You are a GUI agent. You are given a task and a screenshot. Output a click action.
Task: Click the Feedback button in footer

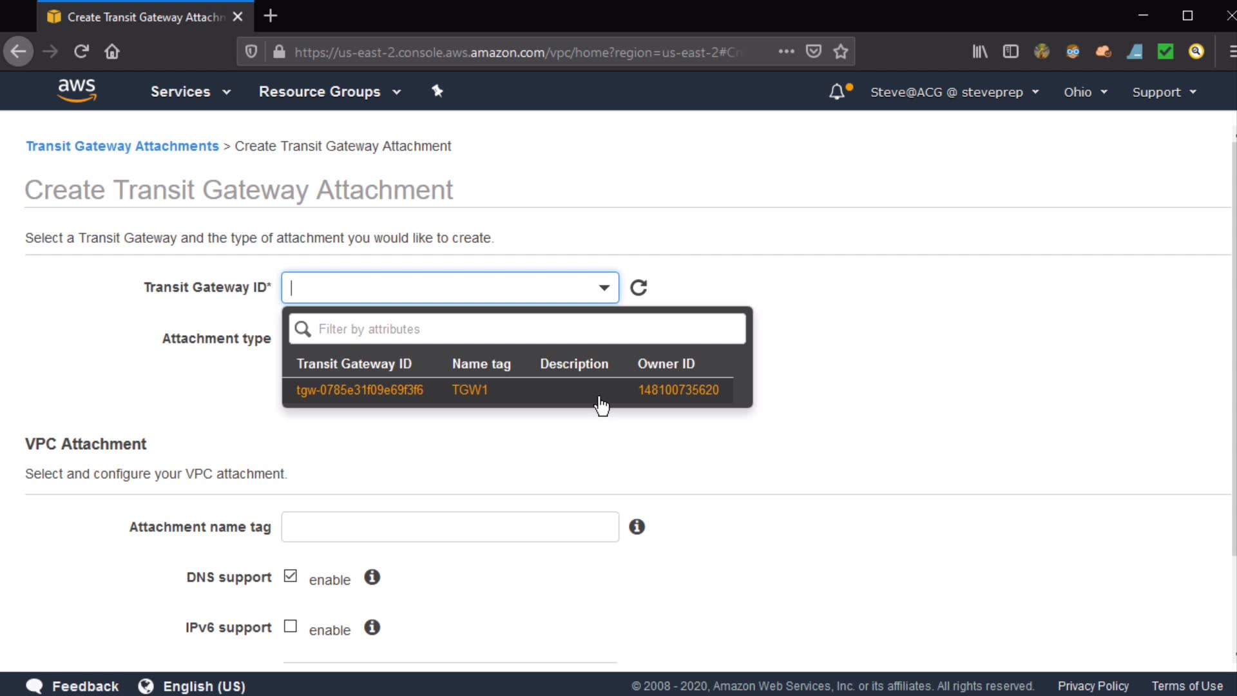point(72,686)
